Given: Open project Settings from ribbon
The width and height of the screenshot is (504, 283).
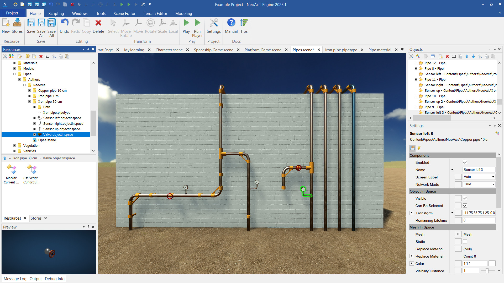Looking at the screenshot, I should (x=214, y=26).
